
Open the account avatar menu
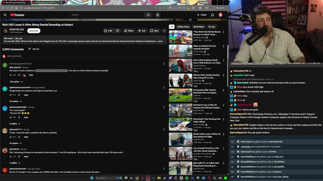221,15
